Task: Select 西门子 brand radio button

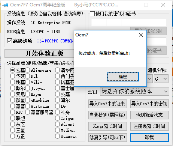Action: tap(57, 76)
